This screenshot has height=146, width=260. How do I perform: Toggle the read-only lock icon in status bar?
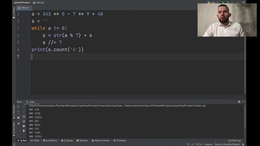click(x=243, y=144)
